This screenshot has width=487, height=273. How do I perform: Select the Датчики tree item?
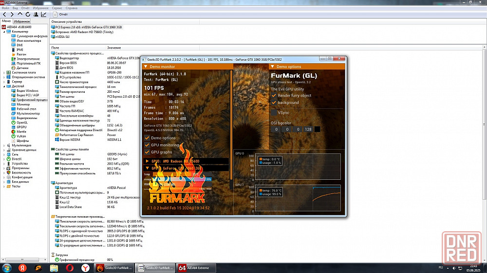point(20,68)
